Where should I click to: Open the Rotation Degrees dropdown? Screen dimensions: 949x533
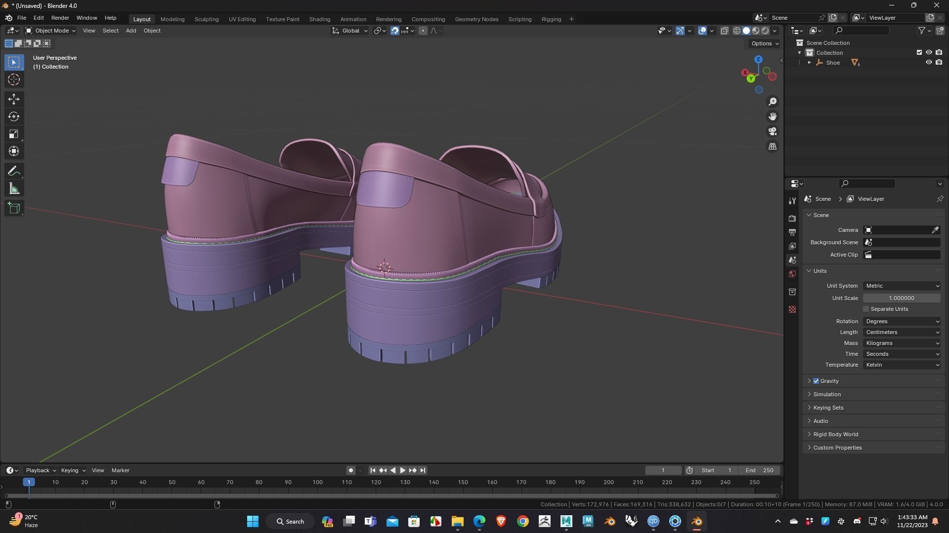(x=902, y=321)
